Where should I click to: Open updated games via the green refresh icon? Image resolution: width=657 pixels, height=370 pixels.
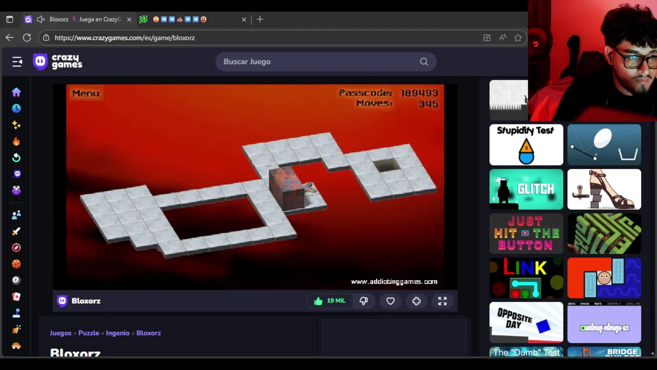click(x=16, y=158)
